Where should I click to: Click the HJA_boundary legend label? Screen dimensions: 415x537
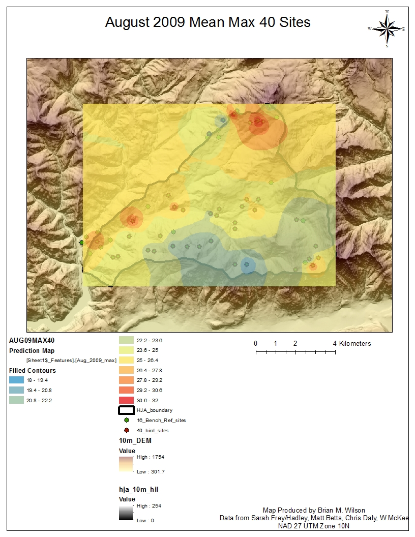point(155,410)
